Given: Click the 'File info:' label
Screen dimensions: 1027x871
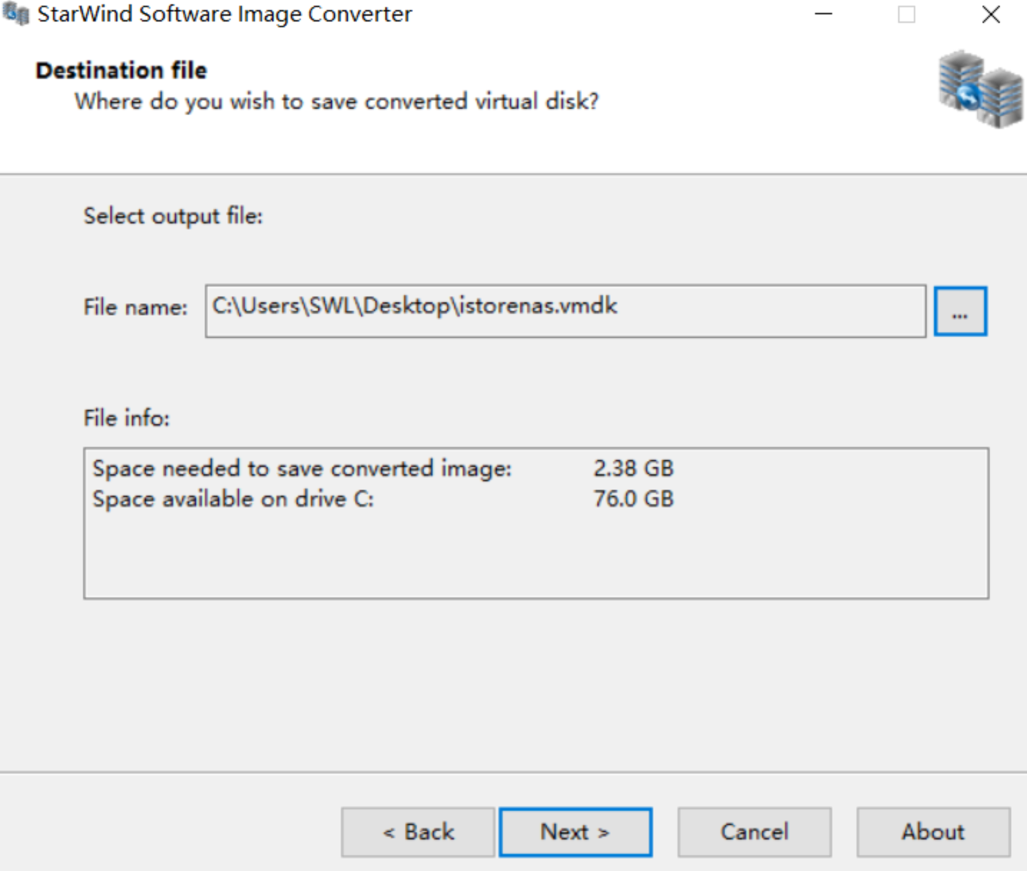Looking at the screenshot, I should click(x=126, y=418).
